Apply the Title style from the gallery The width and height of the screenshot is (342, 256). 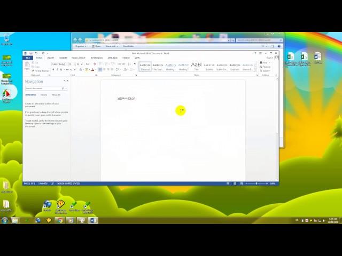[196, 67]
